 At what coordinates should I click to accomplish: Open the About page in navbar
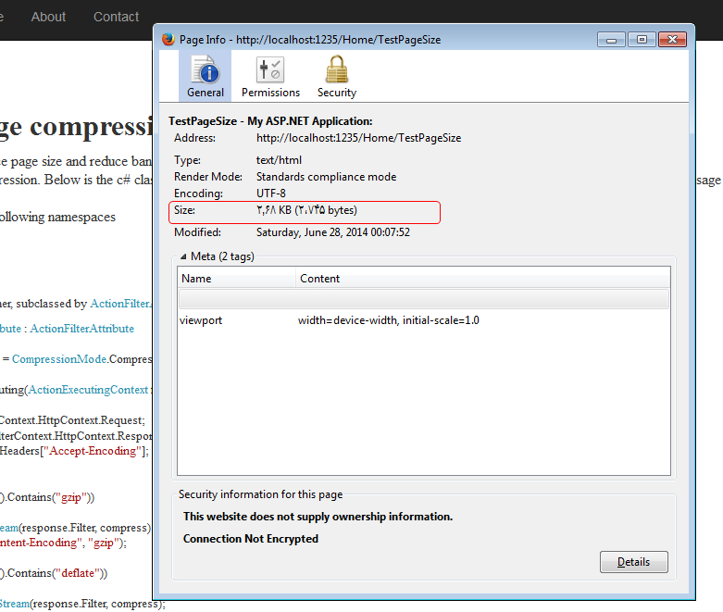tap(48, 17)
